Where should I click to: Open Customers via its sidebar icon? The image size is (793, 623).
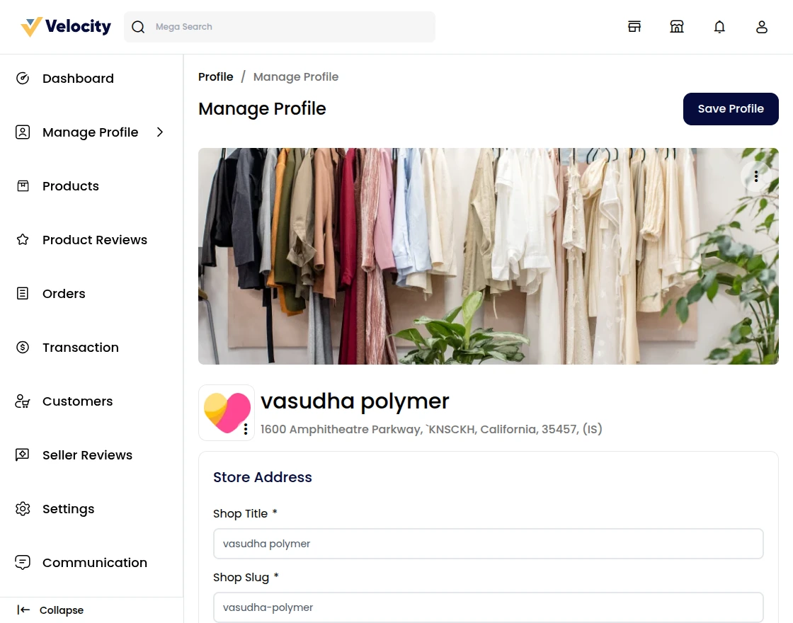point(22,401)
